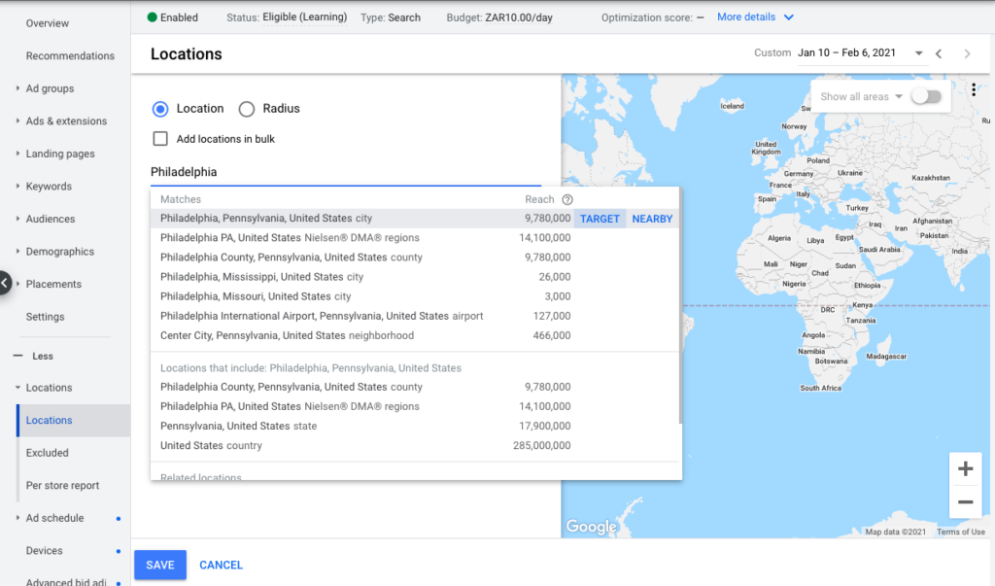Select Center City neighborhood result

click(x=365, y=336)
